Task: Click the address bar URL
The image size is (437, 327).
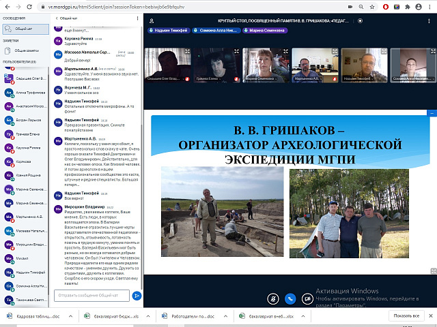Action: [116, 7]
